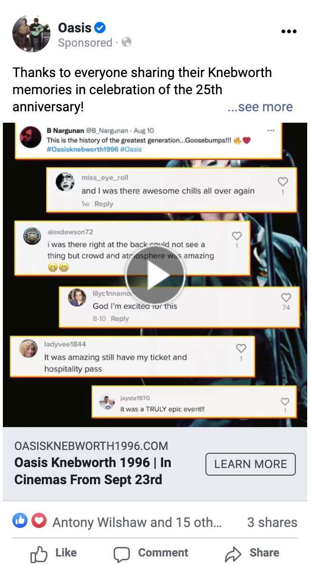Click Oasis Knebworth 1996 In Cinemas headline
This screenshot has width=311, height=566.
(x=93, y=471)
